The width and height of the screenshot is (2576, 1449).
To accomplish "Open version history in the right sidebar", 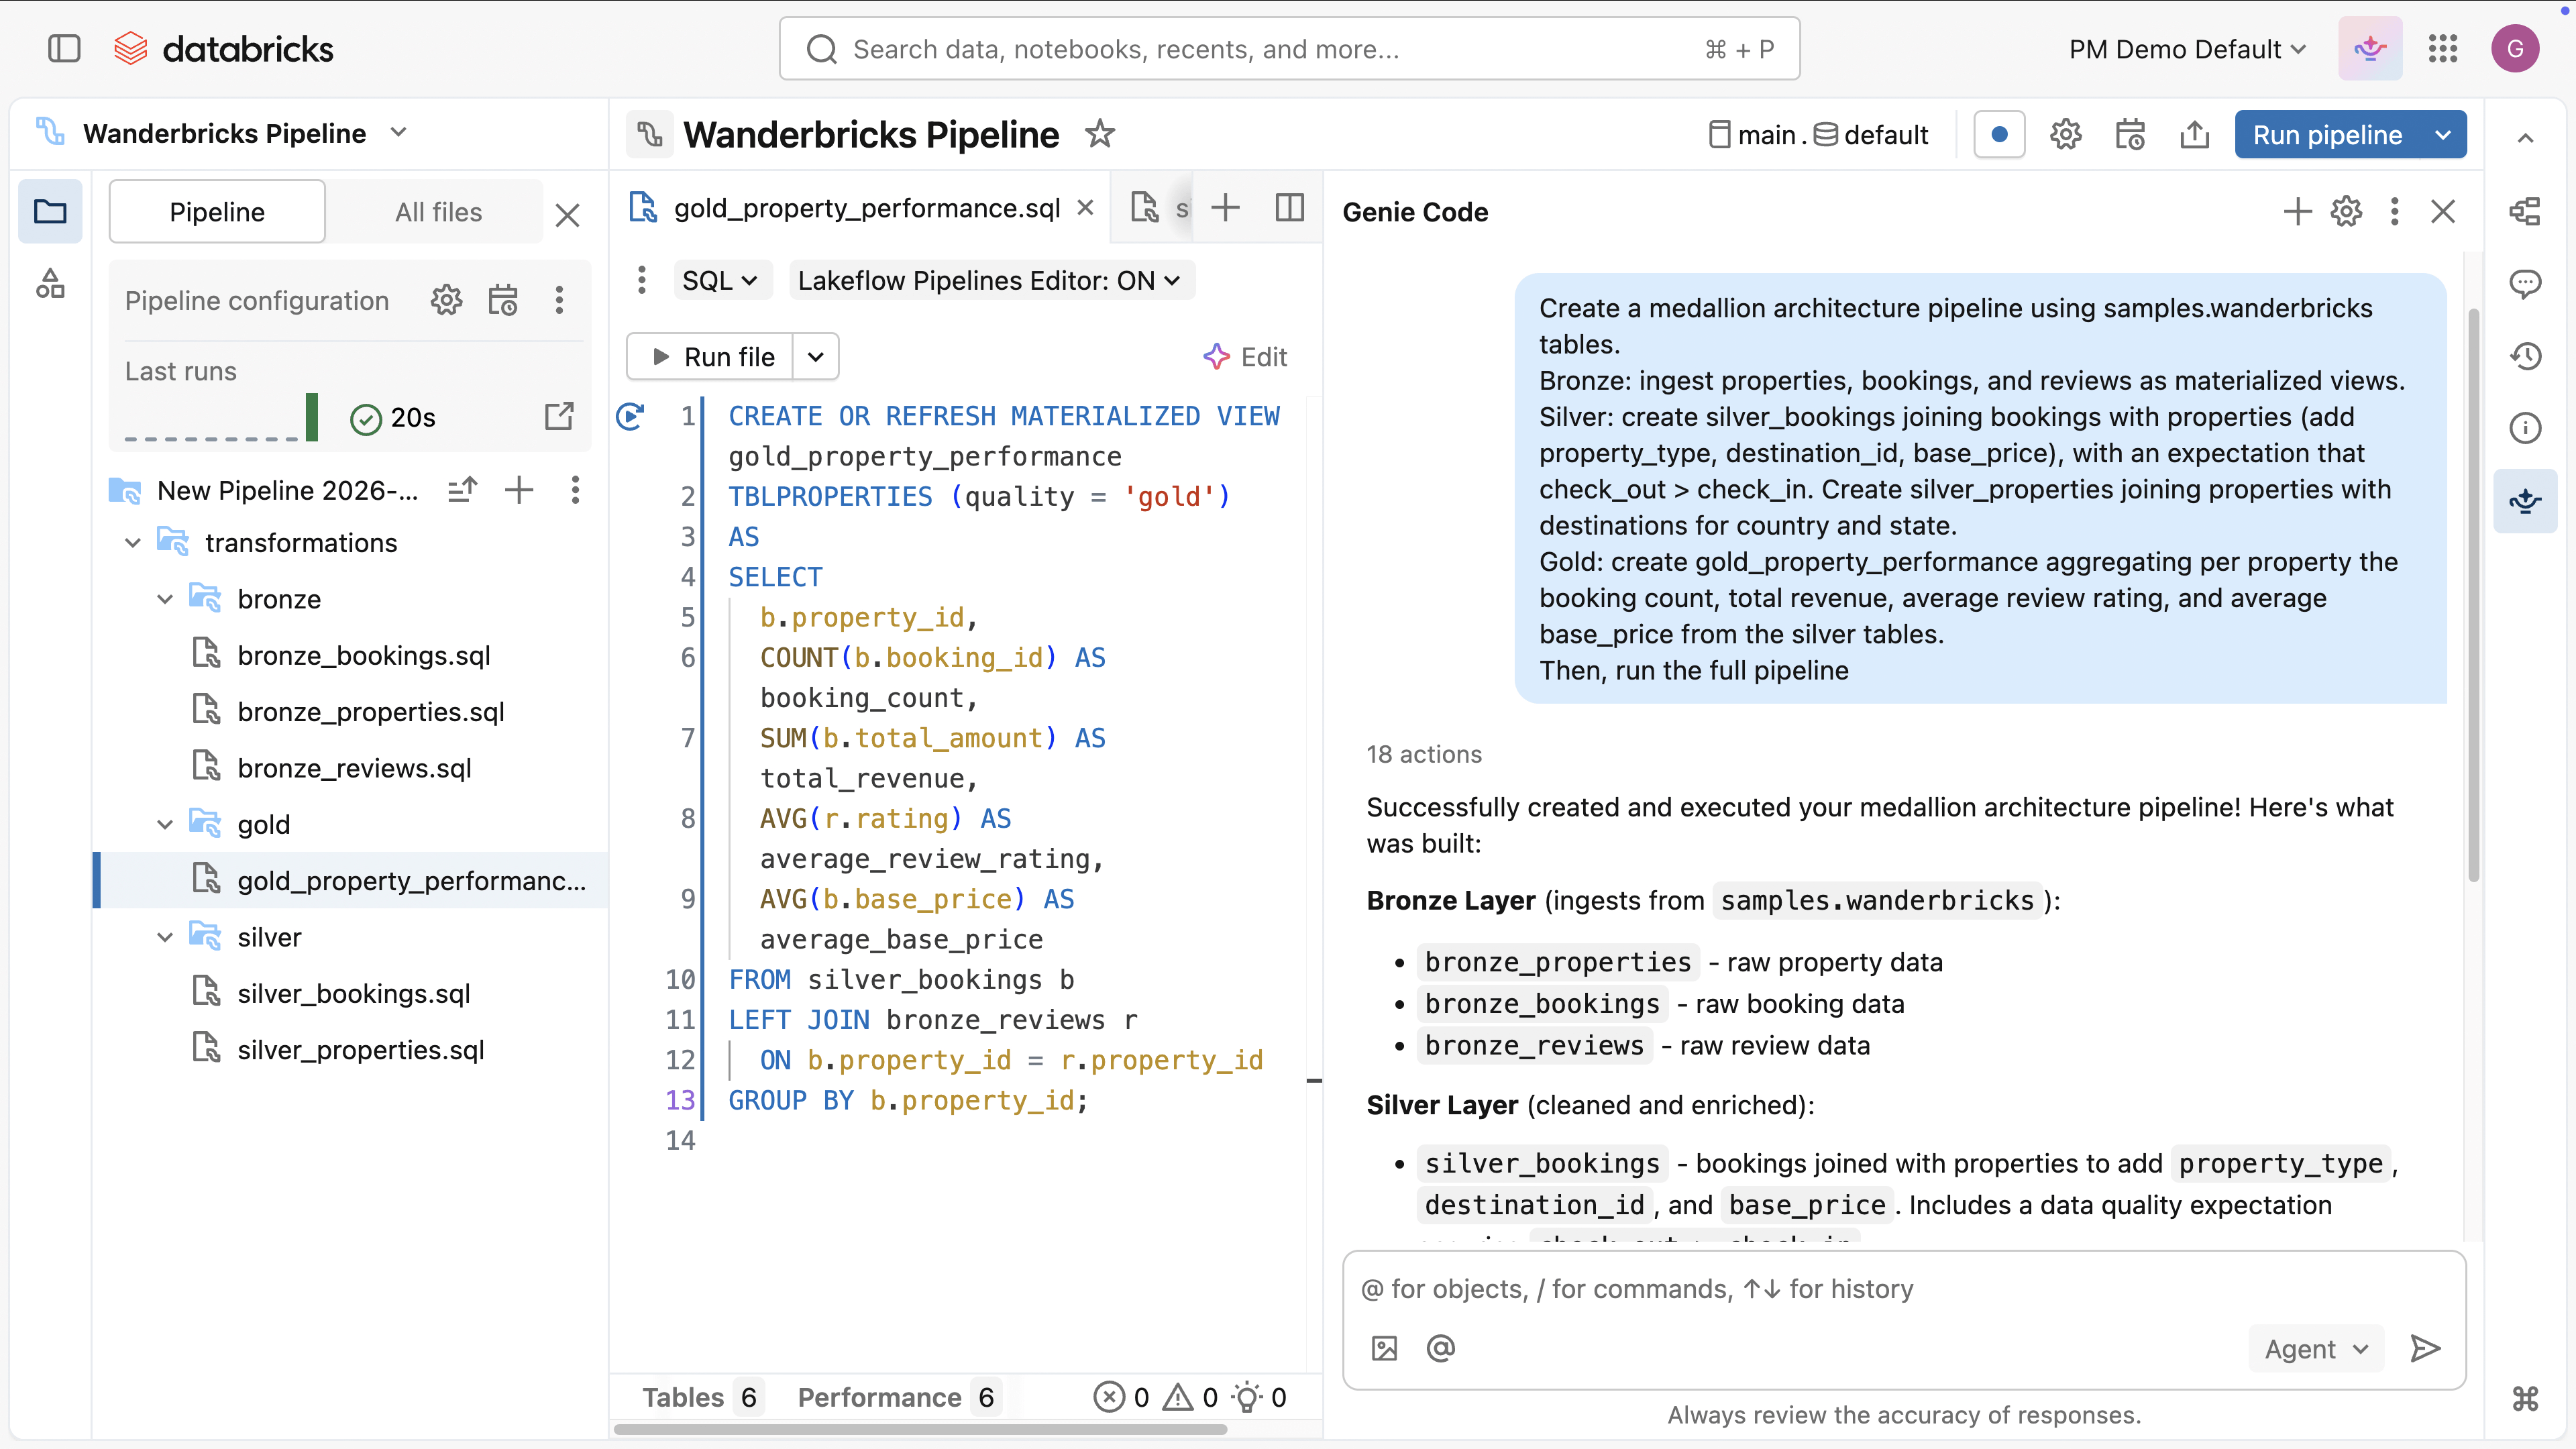I will [x=2526, y=356].
